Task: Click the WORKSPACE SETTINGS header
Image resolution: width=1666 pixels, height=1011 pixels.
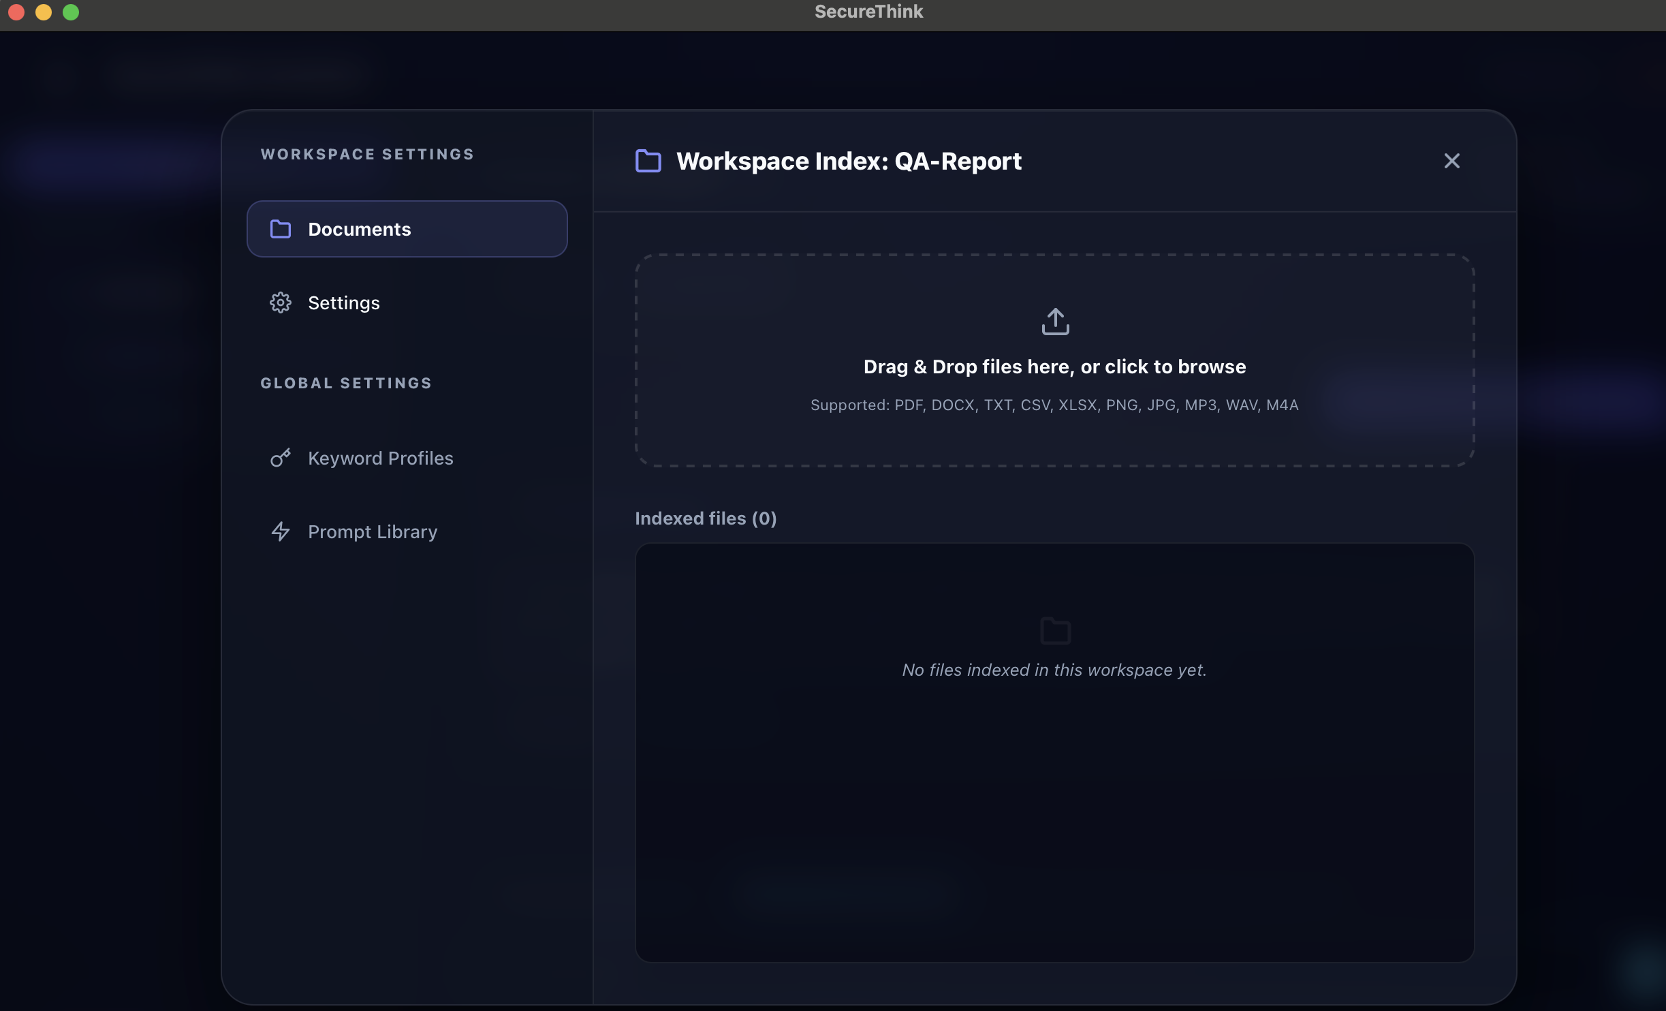Action: (367, 155)
